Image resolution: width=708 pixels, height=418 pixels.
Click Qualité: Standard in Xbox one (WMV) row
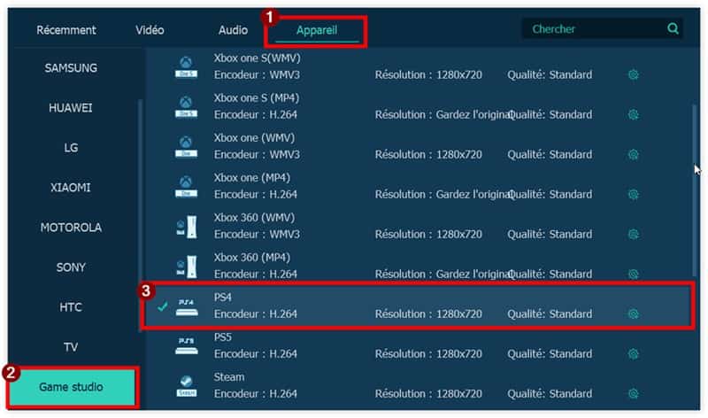pos(550,155)
